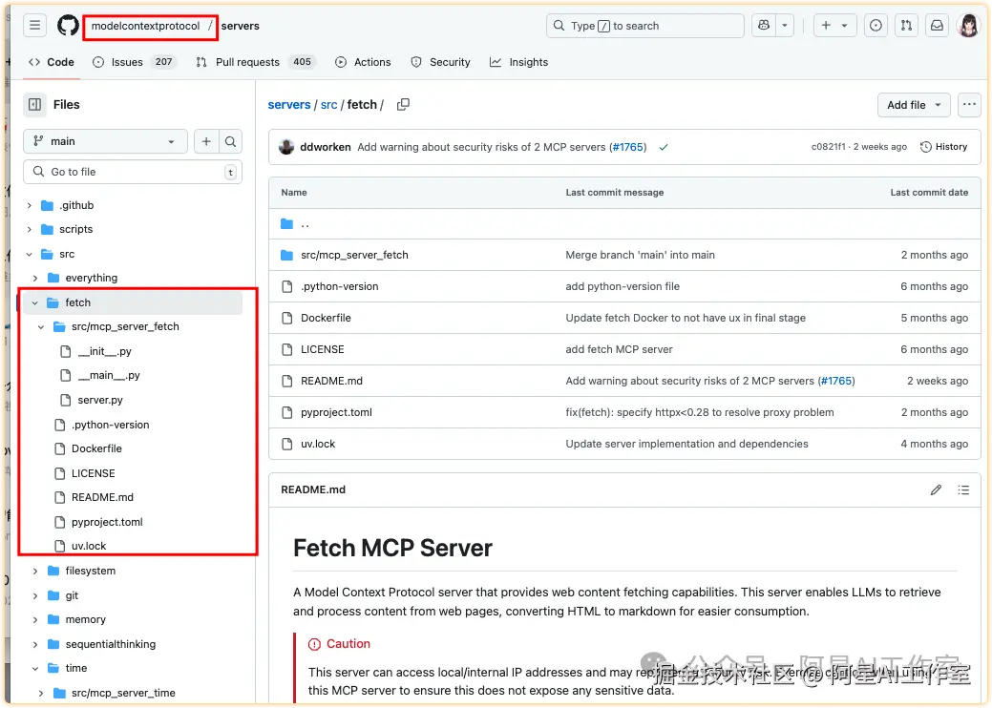Collapse the src folder chevron
This screenshot has height=708, width=992.
pyautogui.click(x=29, y=254)
